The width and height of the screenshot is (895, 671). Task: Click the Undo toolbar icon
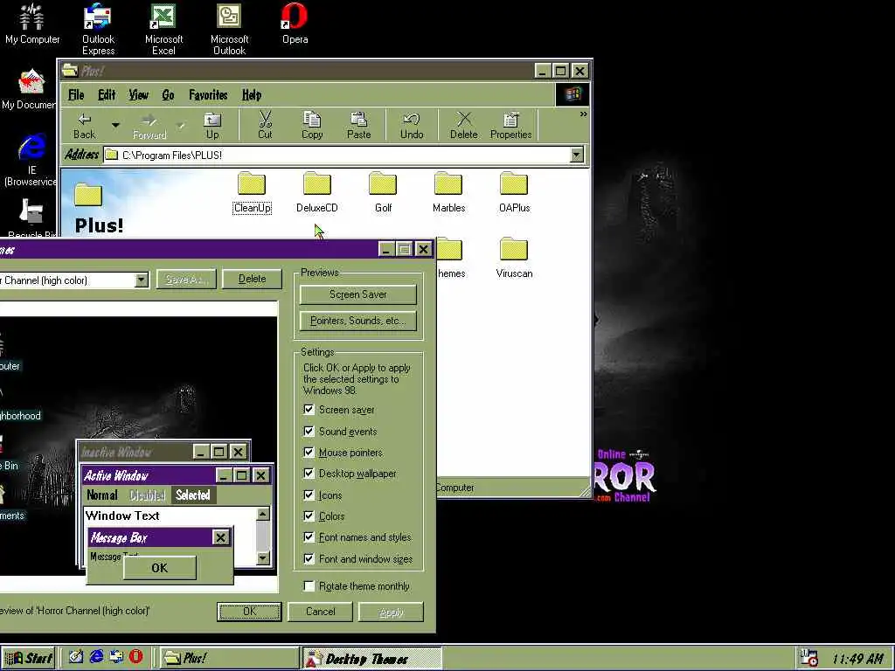click(x=412, y=126)
